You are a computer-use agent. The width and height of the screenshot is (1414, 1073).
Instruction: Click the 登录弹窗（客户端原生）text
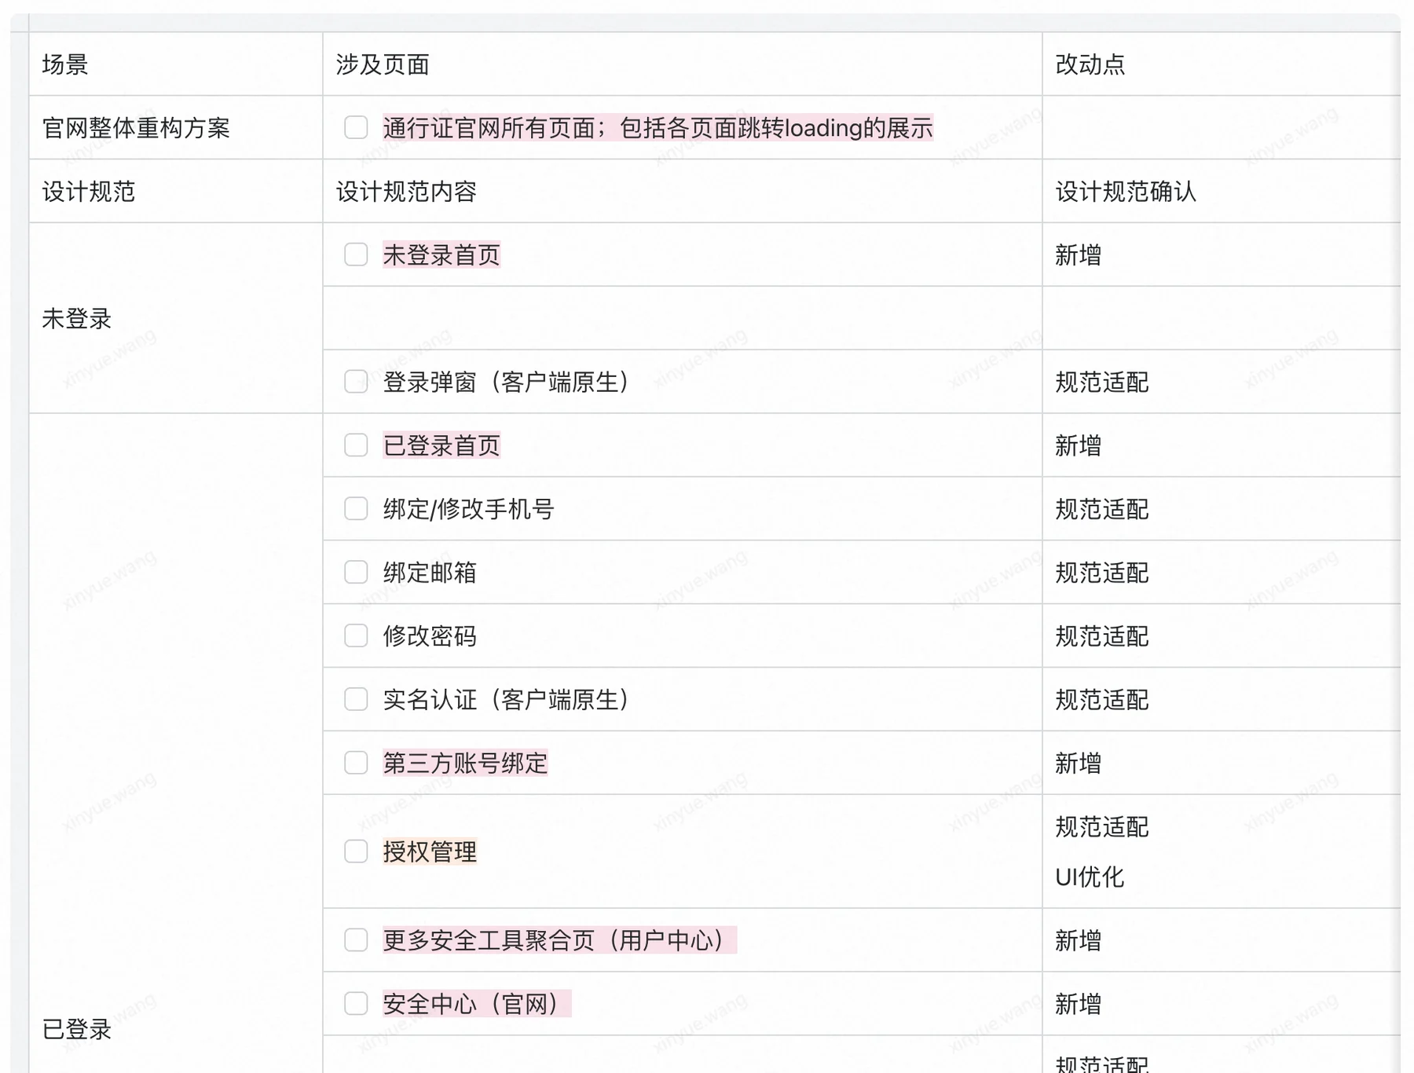tap(506, 383)
